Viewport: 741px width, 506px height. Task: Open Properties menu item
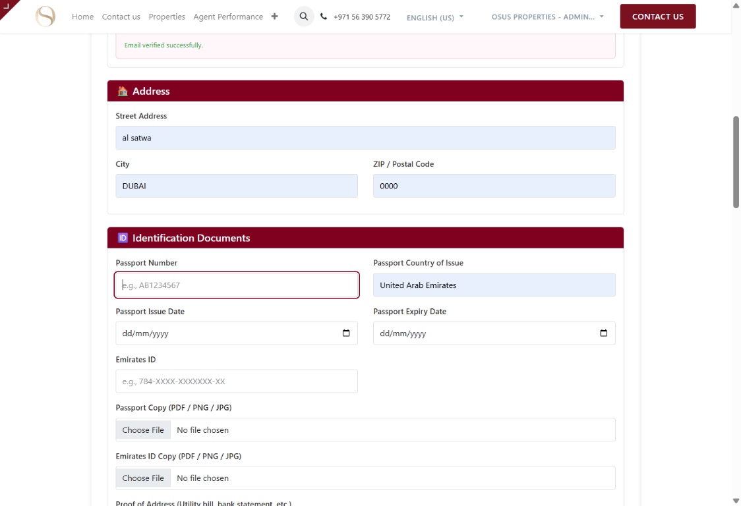coord(167,16)
